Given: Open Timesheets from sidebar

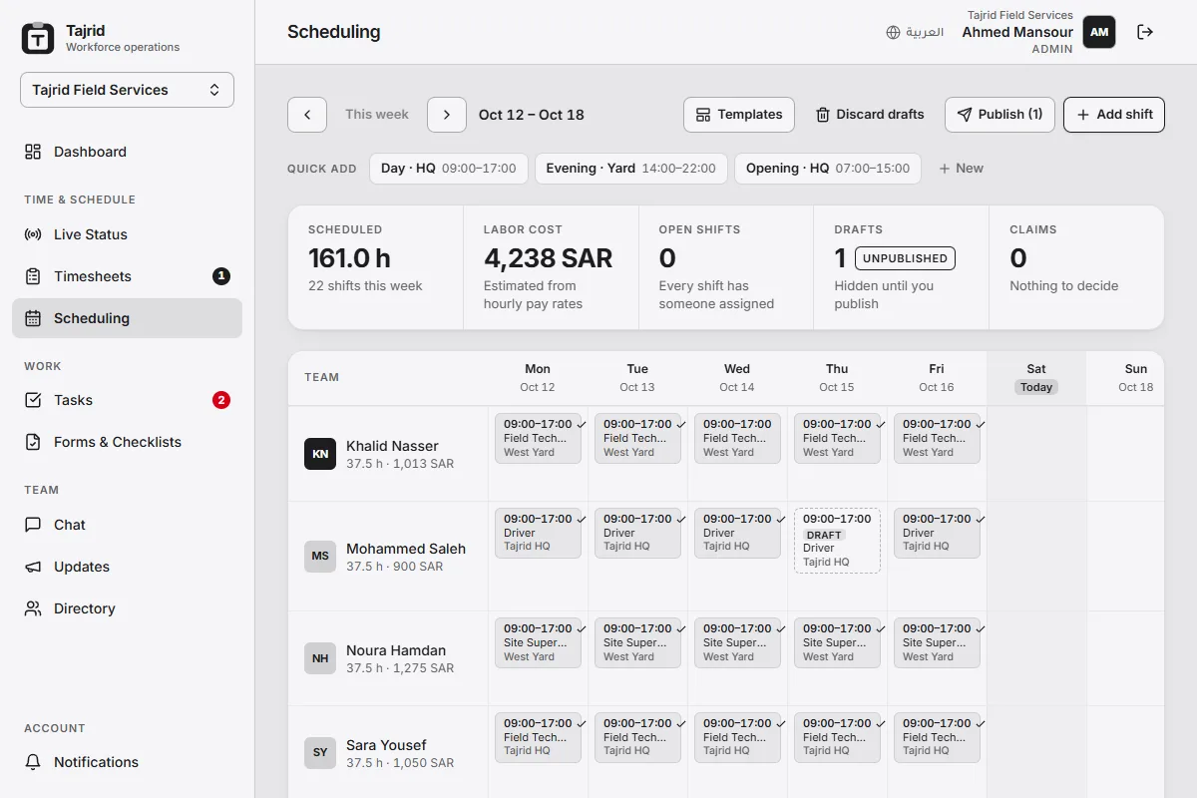Looking at the screenshot, I should [x=127, y=276].
